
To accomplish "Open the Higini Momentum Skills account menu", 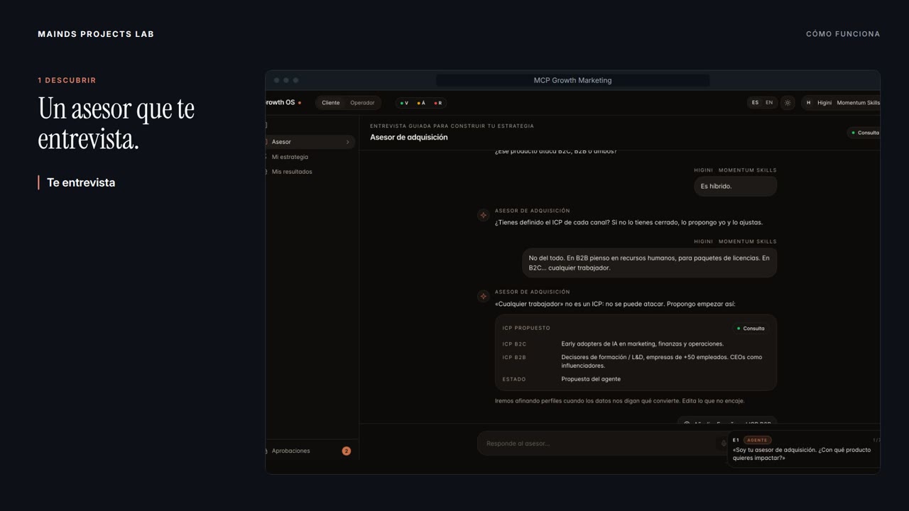I will (841, 103).
